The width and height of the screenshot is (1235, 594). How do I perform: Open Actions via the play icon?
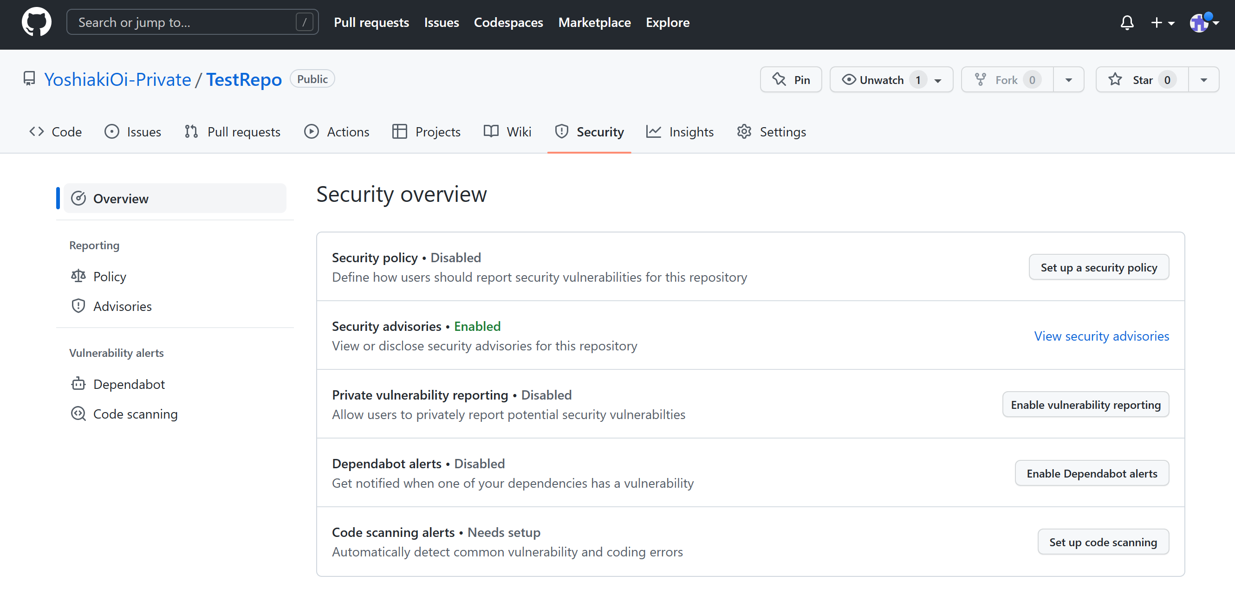(x=312, y=131)
